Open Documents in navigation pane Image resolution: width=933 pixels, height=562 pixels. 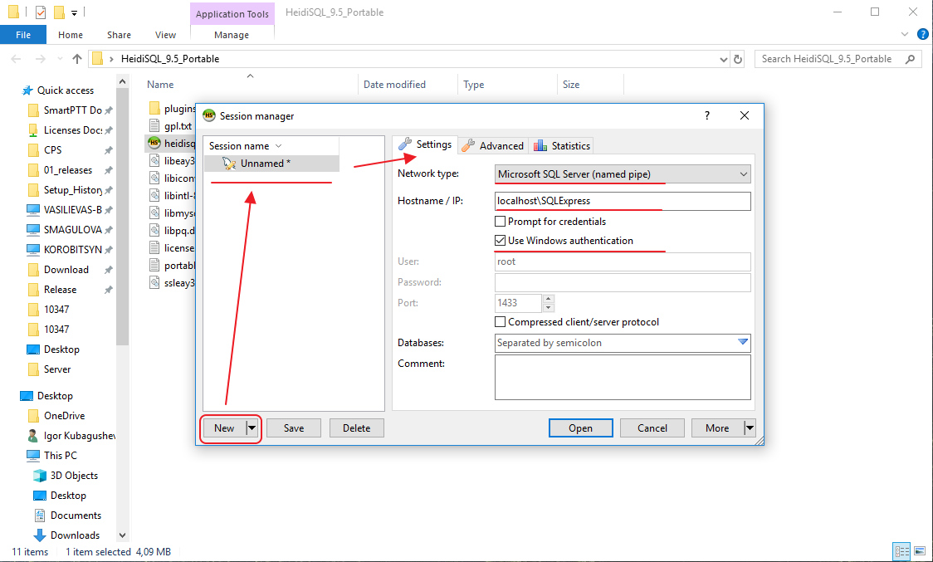76,516
